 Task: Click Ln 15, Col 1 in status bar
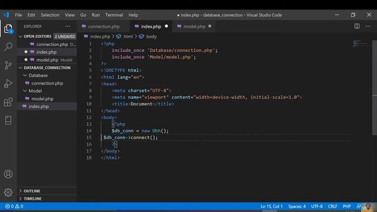[272, 206]
